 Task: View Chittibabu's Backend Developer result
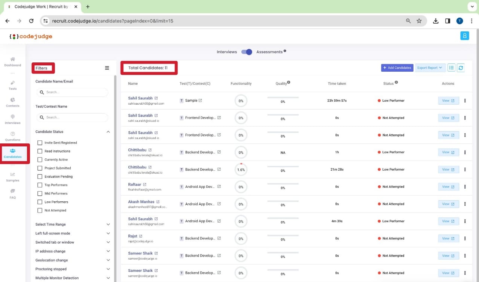pos(448,152)
